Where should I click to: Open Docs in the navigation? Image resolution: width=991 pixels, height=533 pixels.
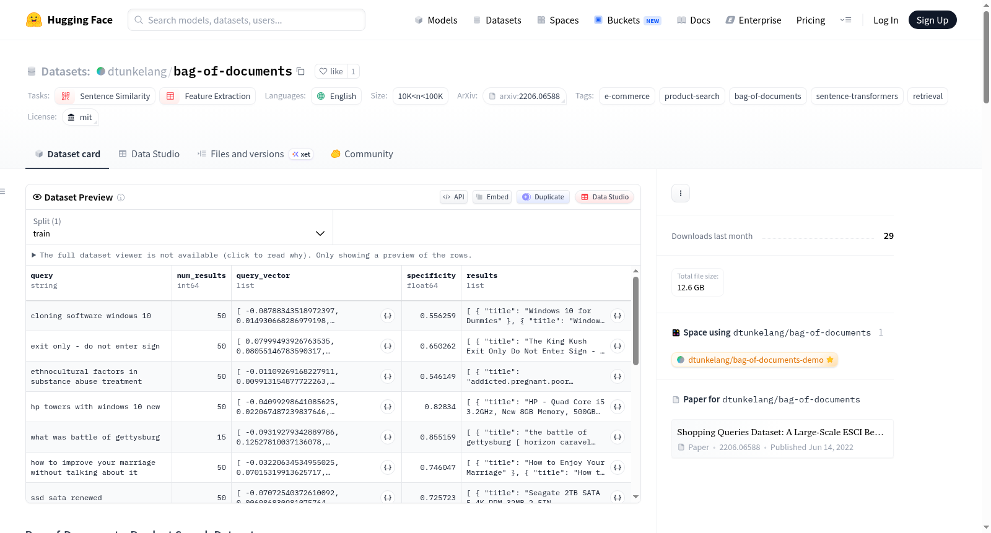[694, 20]
